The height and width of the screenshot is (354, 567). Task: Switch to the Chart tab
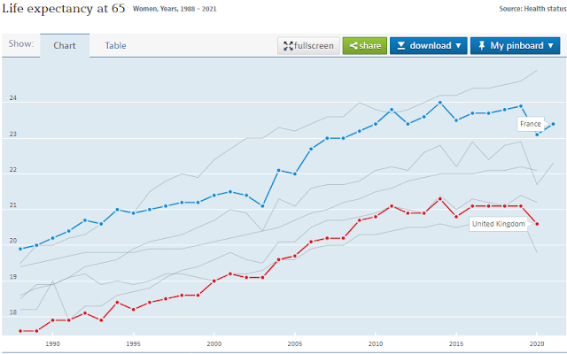click(65, 45)
